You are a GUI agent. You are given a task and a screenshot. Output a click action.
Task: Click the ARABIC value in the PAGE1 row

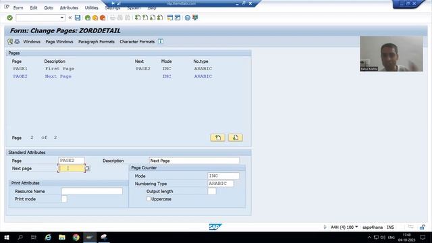(x=203, y=69)
